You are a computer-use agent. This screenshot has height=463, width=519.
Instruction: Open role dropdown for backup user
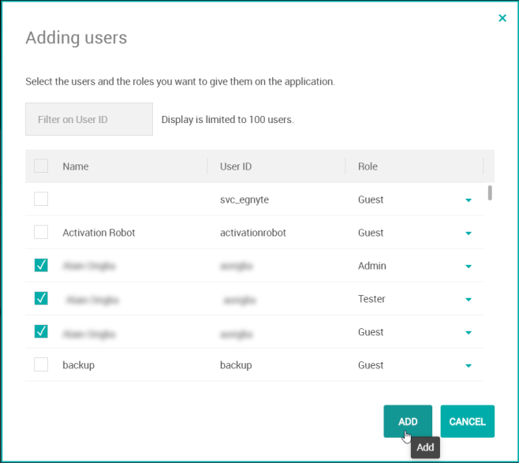coord(469,366)
